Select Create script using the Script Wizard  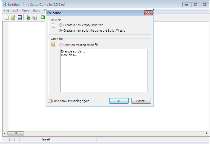tap(92, 31)
